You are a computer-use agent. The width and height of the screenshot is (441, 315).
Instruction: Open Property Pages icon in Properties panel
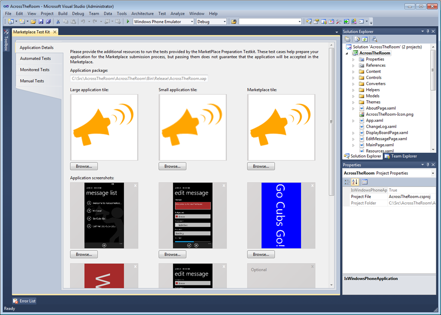point(364,182)
